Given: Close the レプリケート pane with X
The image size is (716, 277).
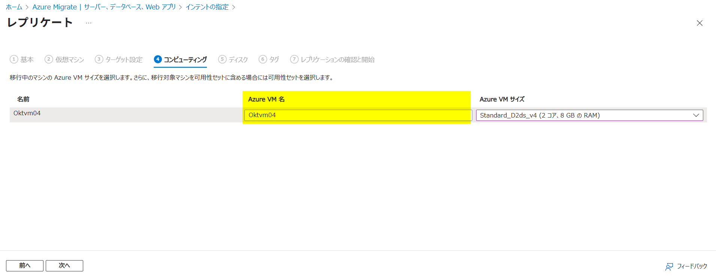Looking at the screenshot, I should [x=700, y=23].
